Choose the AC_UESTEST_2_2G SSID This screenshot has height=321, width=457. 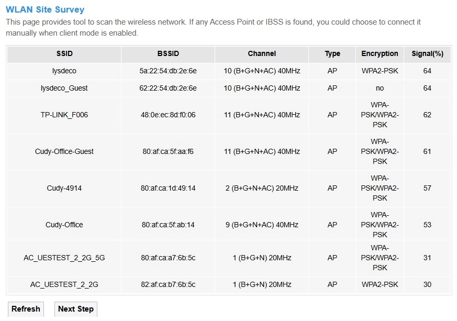(64, 284)
